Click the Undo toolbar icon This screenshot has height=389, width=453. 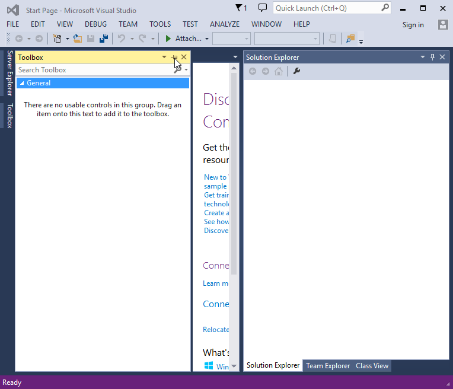(x=122, y=39)
